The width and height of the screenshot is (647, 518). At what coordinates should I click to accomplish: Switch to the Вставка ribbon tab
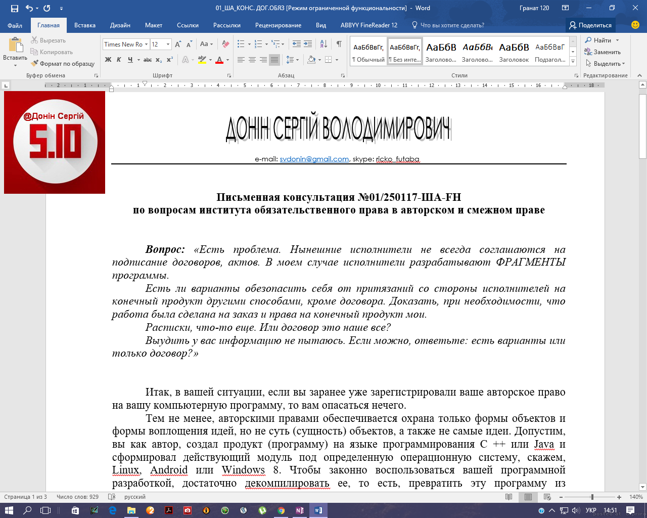point(84,25)
